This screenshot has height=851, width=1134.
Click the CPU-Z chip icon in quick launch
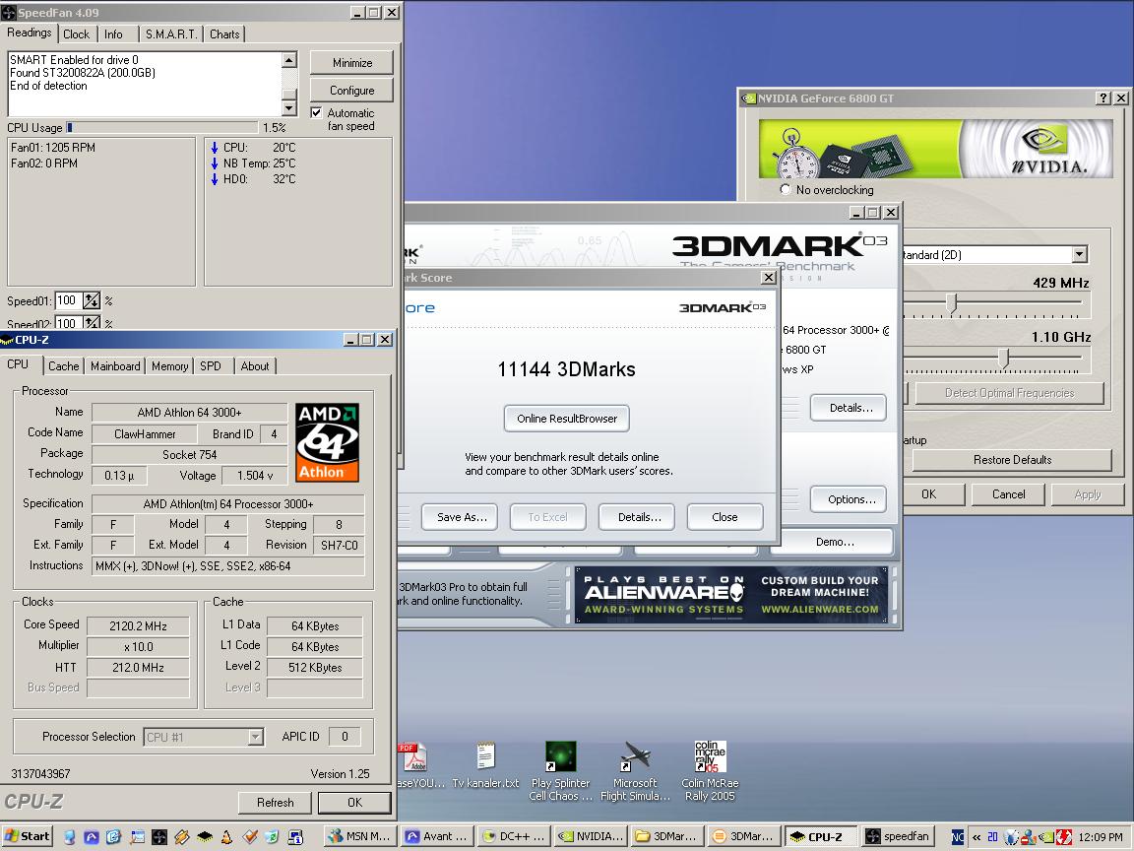click(205, 837)
